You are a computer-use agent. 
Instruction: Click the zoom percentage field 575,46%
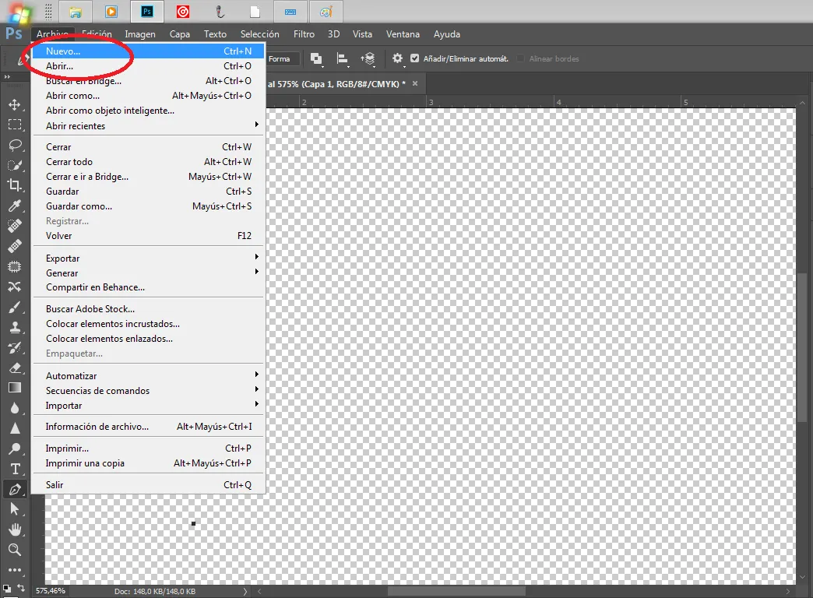pos(51,591)
